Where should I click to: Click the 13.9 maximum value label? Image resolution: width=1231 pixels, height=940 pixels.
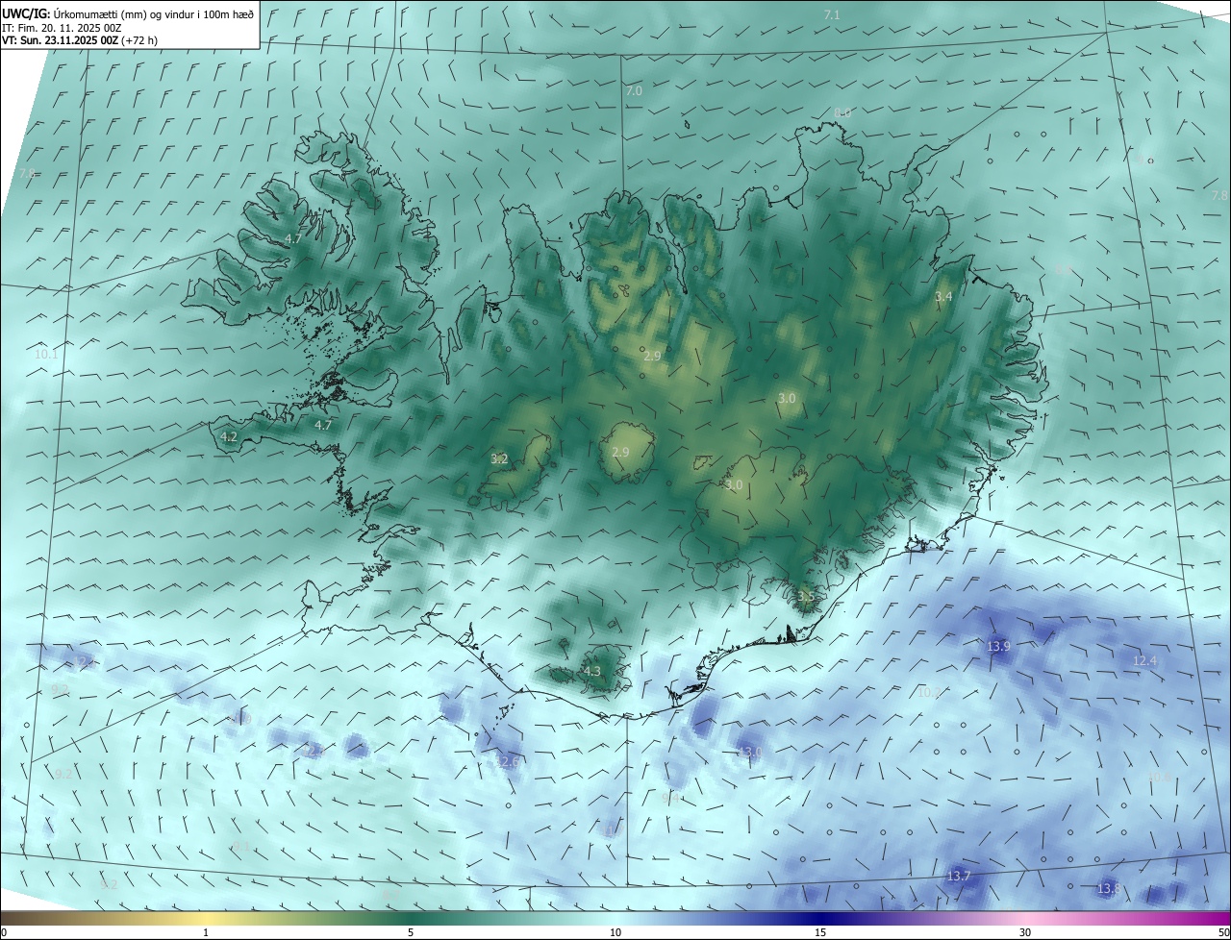998,647
